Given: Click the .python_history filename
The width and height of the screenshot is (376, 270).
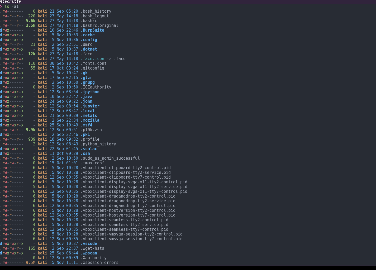Looking at the screenshot, I should click(98, 144).
